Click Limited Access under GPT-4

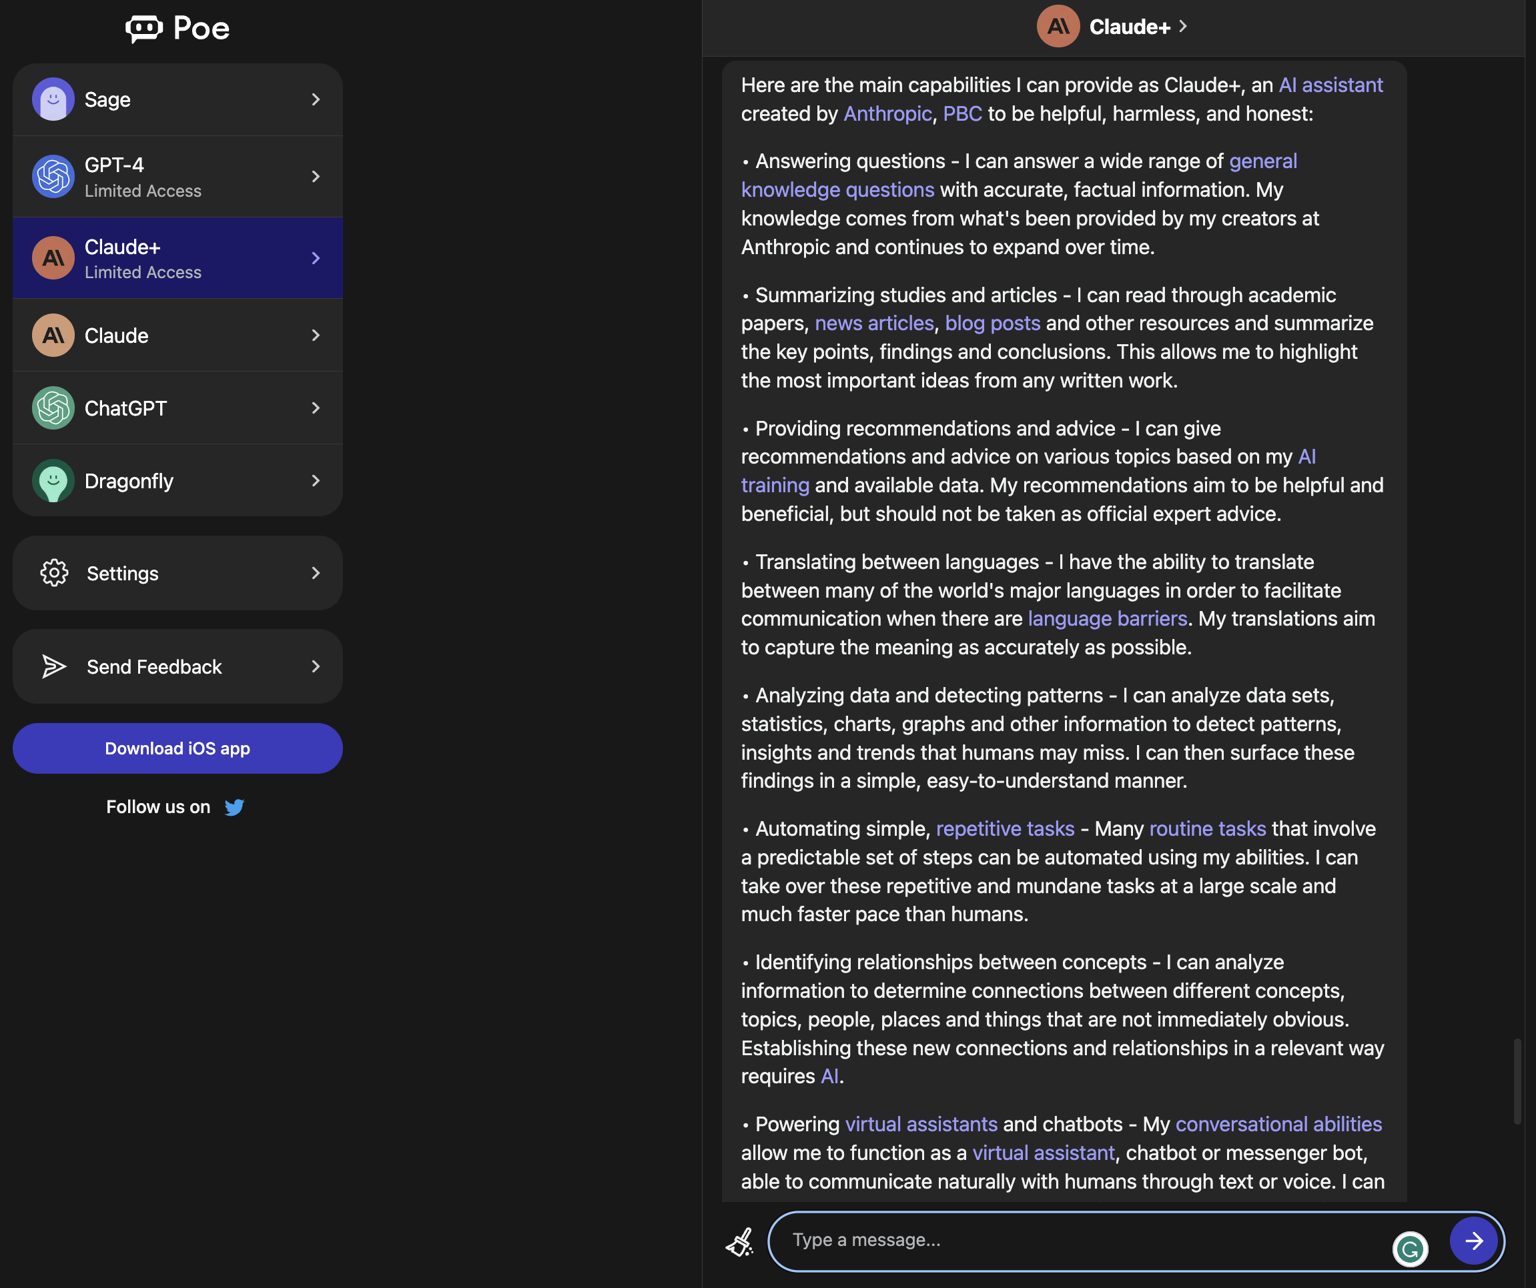tap(143, 191)
